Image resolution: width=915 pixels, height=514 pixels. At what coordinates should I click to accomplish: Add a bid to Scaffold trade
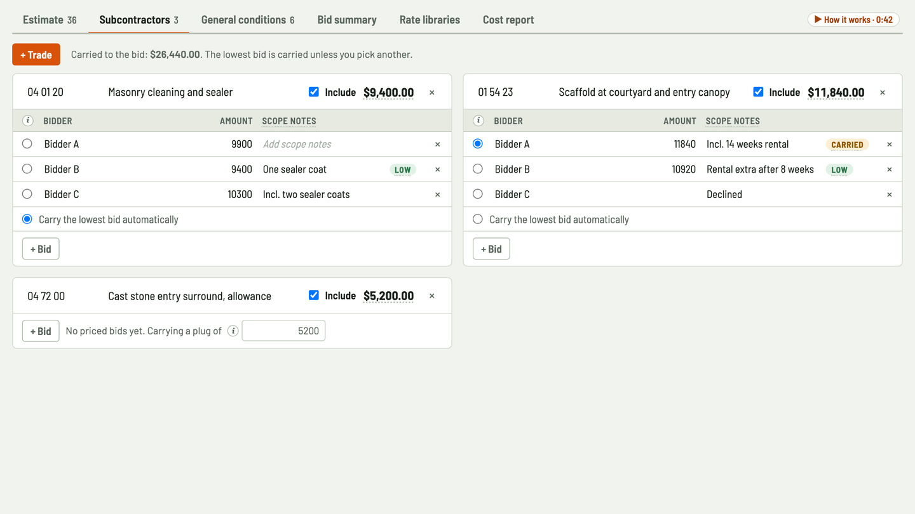[x=491, y=249]
